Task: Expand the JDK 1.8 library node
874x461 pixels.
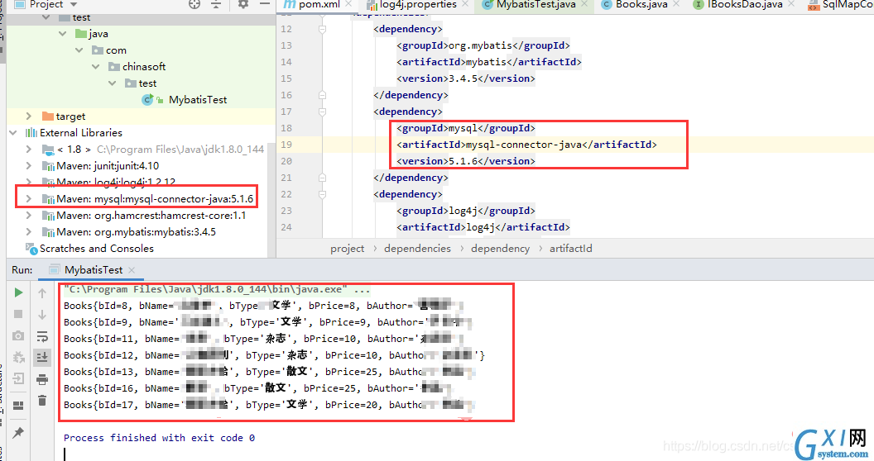Action: click(x=29, y=150)
